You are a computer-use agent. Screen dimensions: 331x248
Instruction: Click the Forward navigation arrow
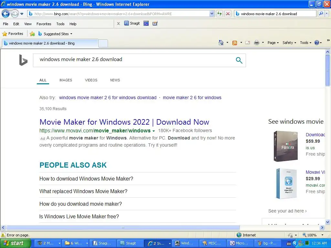[15, 14]
